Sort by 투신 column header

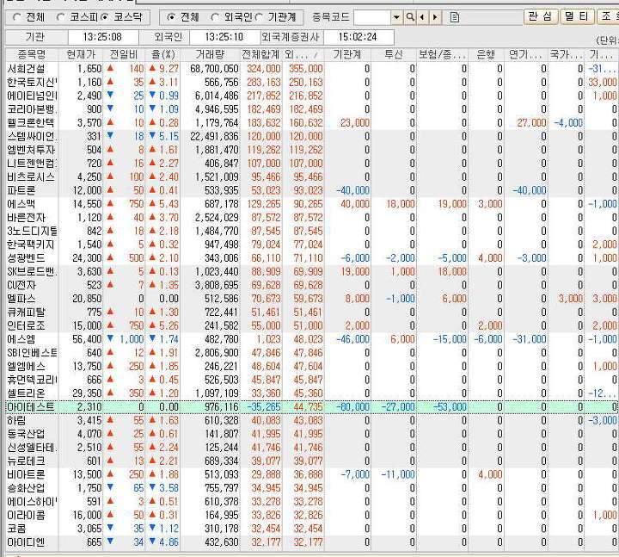[394, 54]
